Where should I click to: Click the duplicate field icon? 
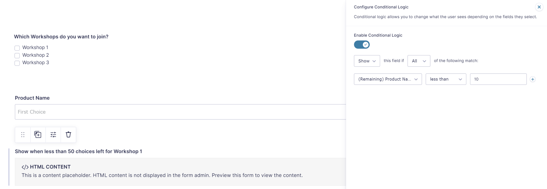pyautogui.click(x=38, y=135)
